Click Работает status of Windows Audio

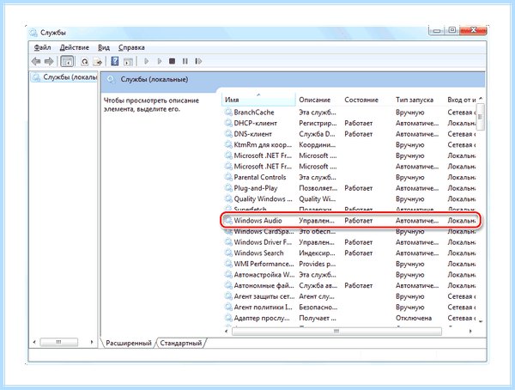[x=358, y=221]
